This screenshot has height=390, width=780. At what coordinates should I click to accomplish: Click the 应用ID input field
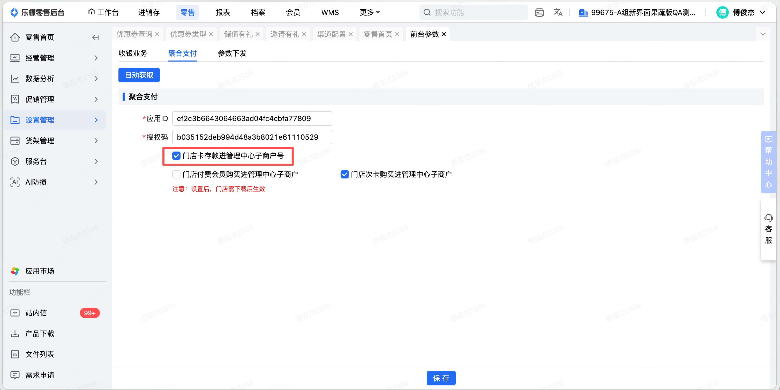pyautogui.click(x=252, y=118)
